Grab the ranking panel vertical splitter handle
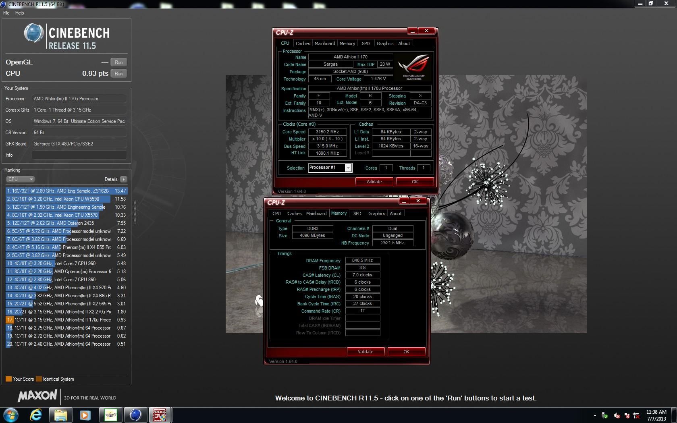This screenshot has width=677, height=423. click(135, 211)
